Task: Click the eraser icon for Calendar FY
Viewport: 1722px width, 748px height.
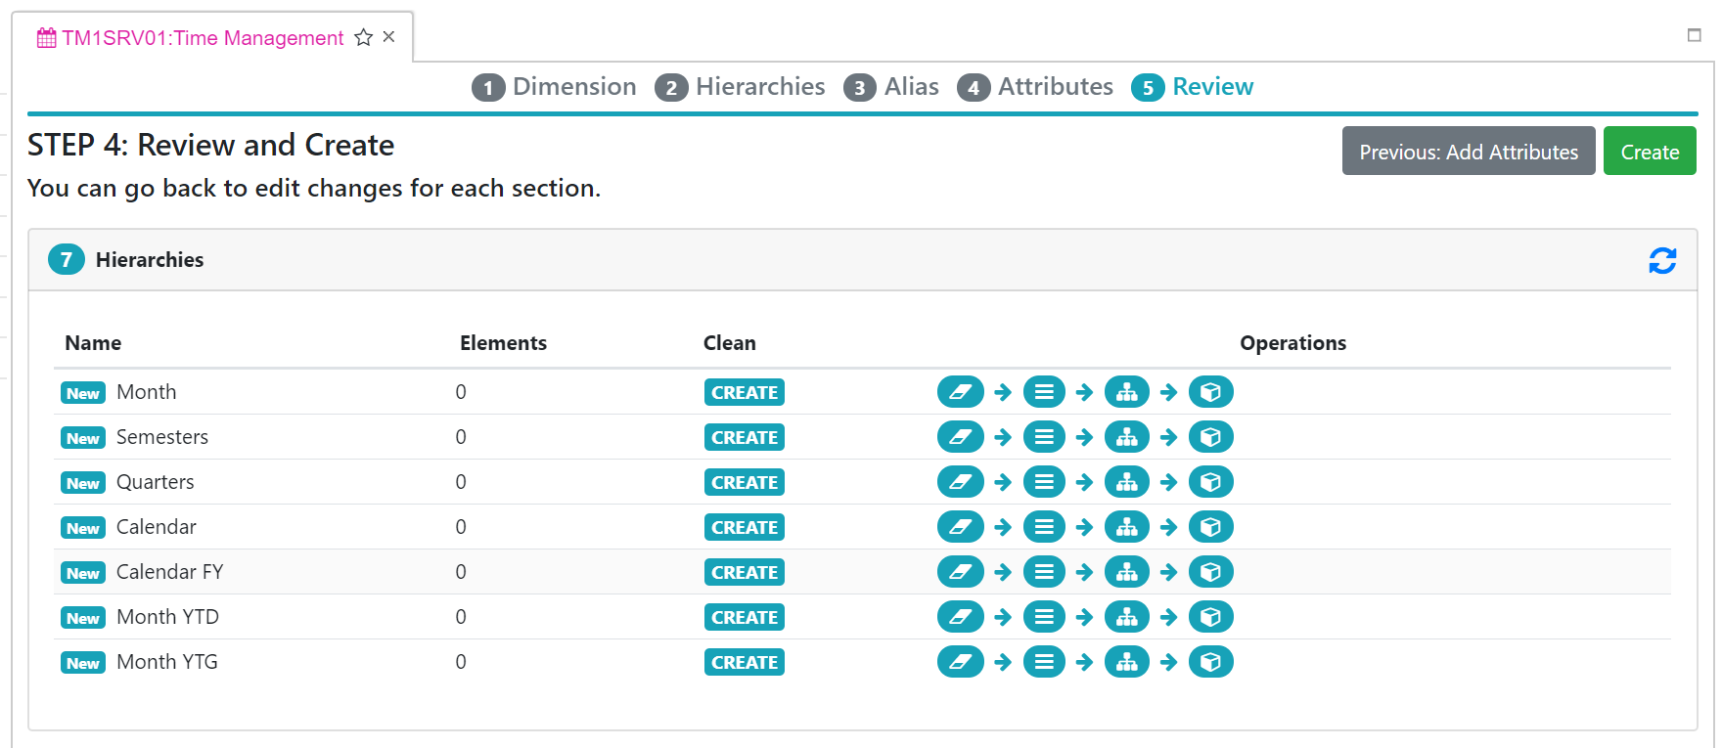Action: [x=960, y=572]
